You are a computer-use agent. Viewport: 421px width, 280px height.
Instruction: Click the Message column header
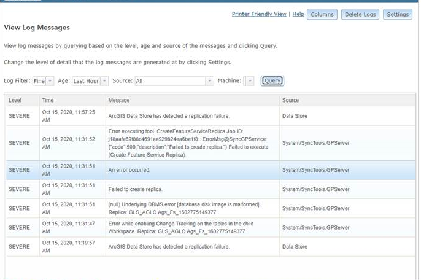point(118,99)
